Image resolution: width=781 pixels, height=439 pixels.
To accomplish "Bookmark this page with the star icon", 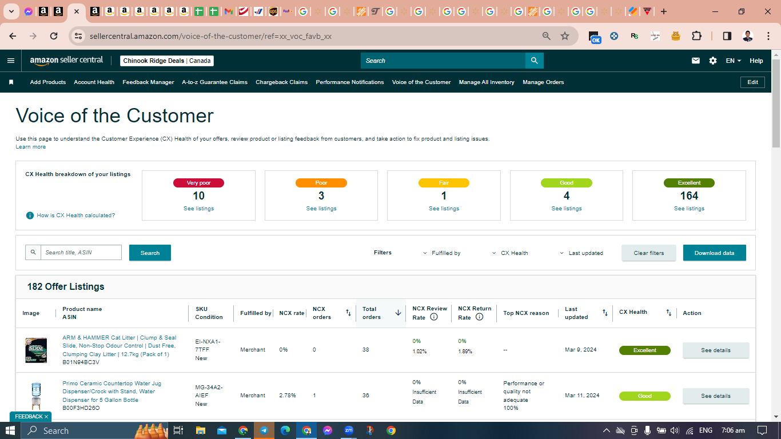I will (565, 36).
